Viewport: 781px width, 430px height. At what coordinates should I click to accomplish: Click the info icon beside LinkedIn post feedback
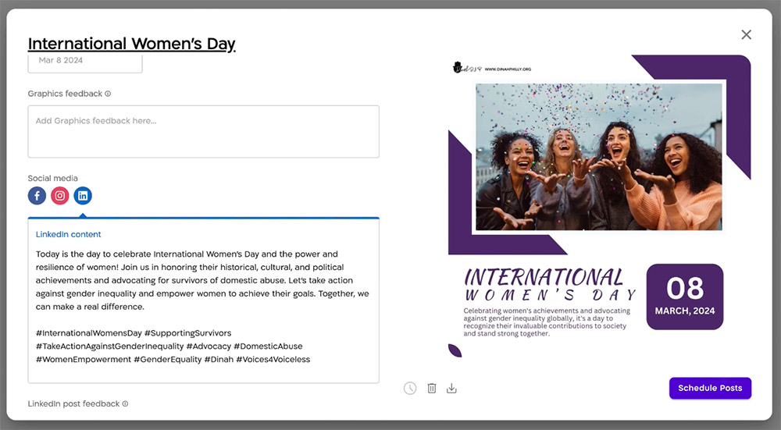pyautogui.click(x=125, y=404)
